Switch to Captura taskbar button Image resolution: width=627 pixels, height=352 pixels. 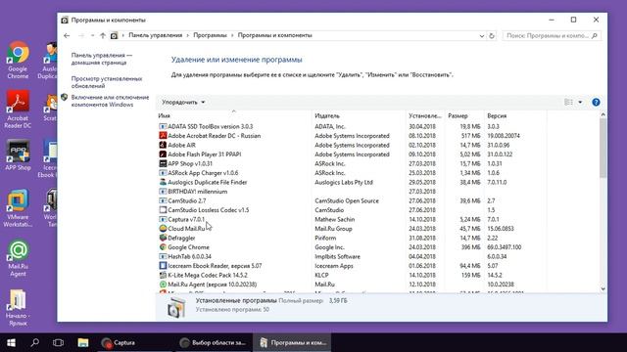click(x=135, y=342)
